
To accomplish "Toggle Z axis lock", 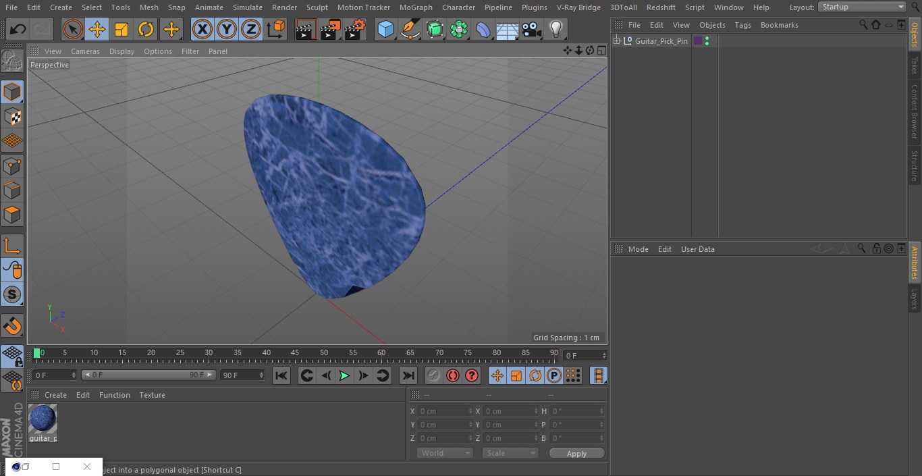I will tap(251, 30).
